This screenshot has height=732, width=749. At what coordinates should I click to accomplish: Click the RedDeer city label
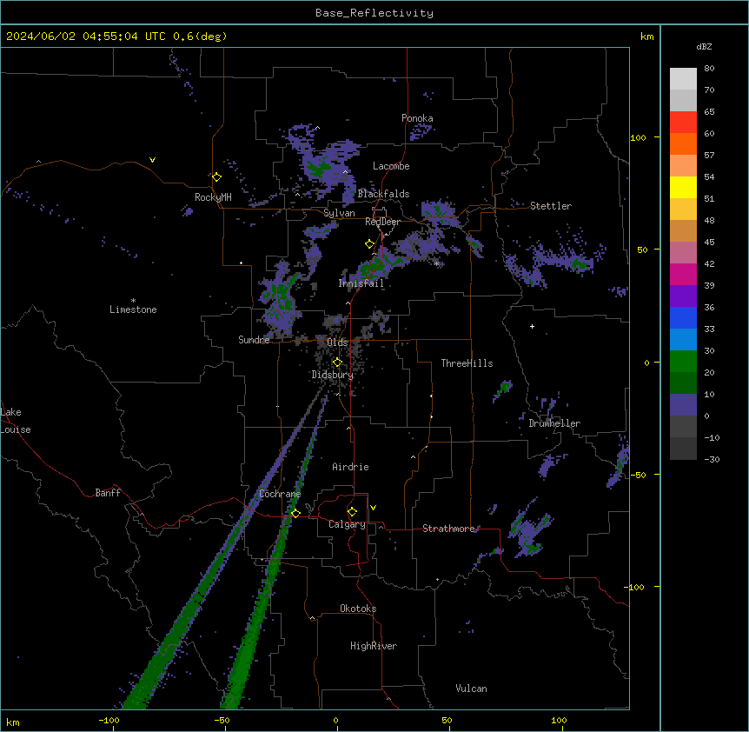[x=382, y=222]
